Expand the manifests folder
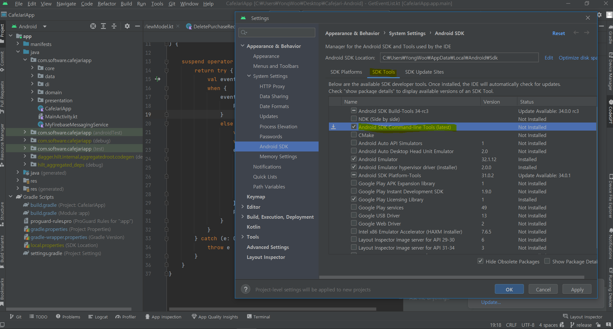Image resolution: width=613 pixels, height=329 pixels. pos(18,44)
